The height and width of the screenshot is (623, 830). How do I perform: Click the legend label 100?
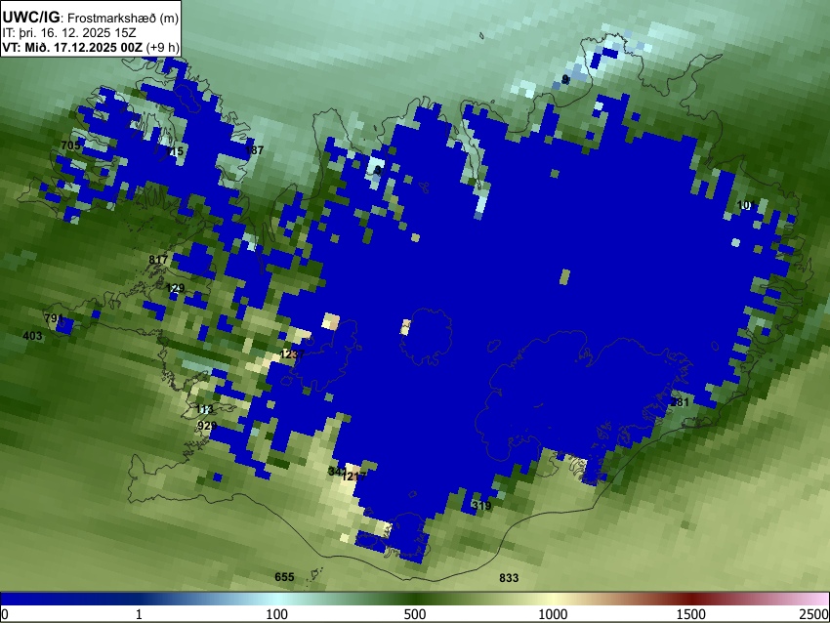pyautogui.click(x=277, y=614)
